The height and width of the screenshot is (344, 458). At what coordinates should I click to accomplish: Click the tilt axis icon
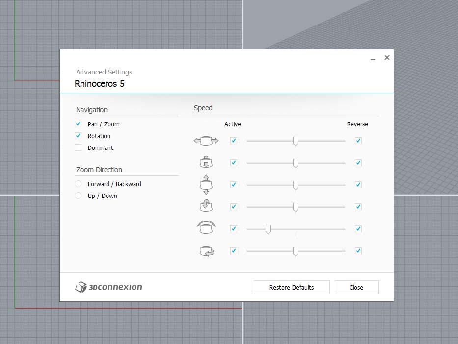(x=206, y=206)
